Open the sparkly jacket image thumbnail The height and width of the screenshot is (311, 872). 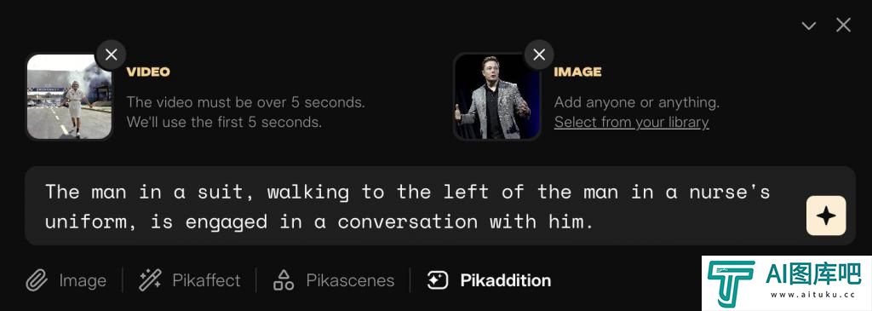pyautogui.click(x=496, y=97)
